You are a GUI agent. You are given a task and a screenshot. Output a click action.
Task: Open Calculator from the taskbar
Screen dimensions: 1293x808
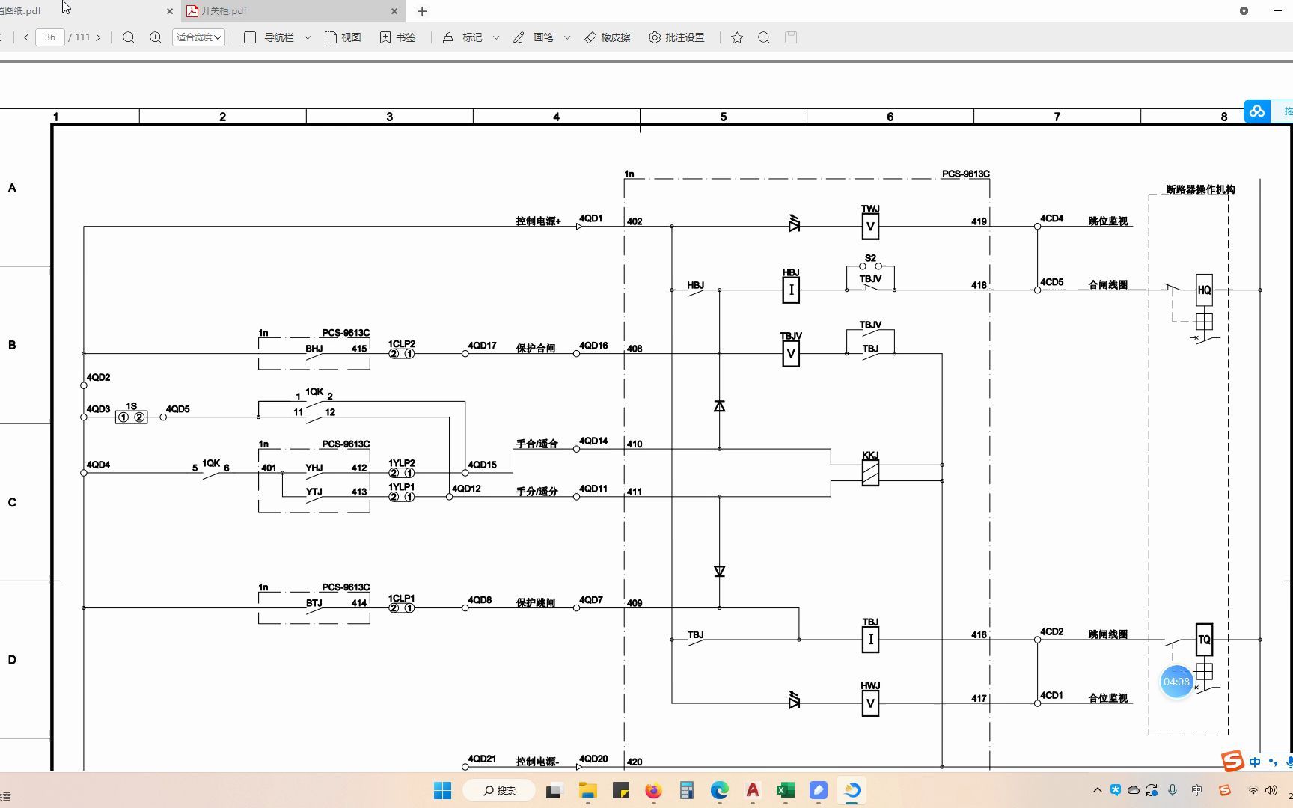[x=686, y=790]
